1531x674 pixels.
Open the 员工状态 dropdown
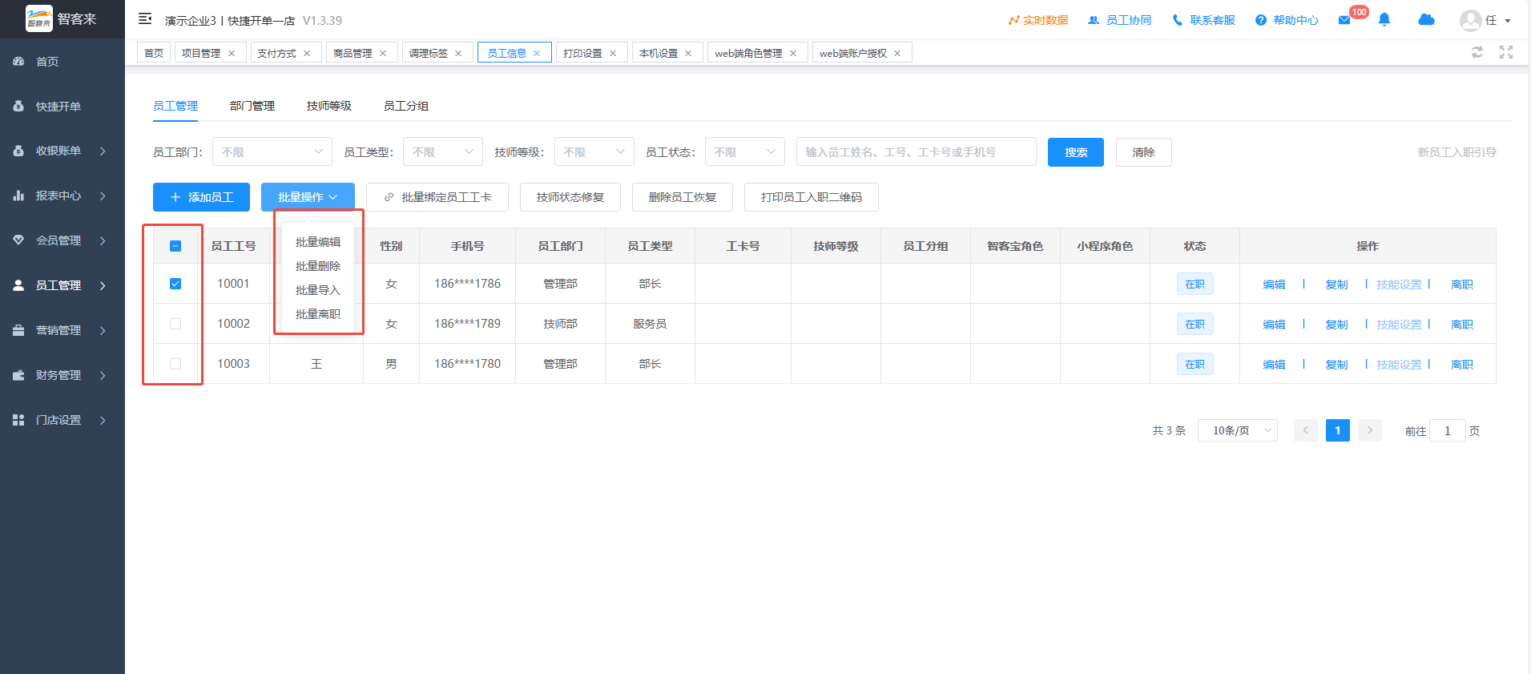click(745, 151)
